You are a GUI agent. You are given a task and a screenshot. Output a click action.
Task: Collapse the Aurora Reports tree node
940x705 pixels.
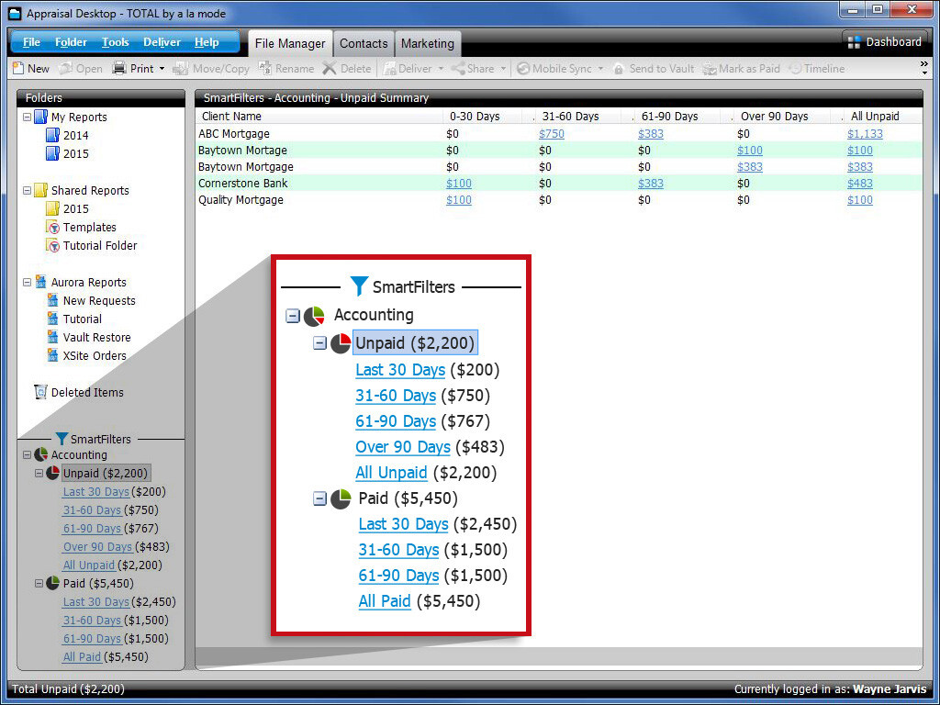pyautogui.click(x=27, y=282)
